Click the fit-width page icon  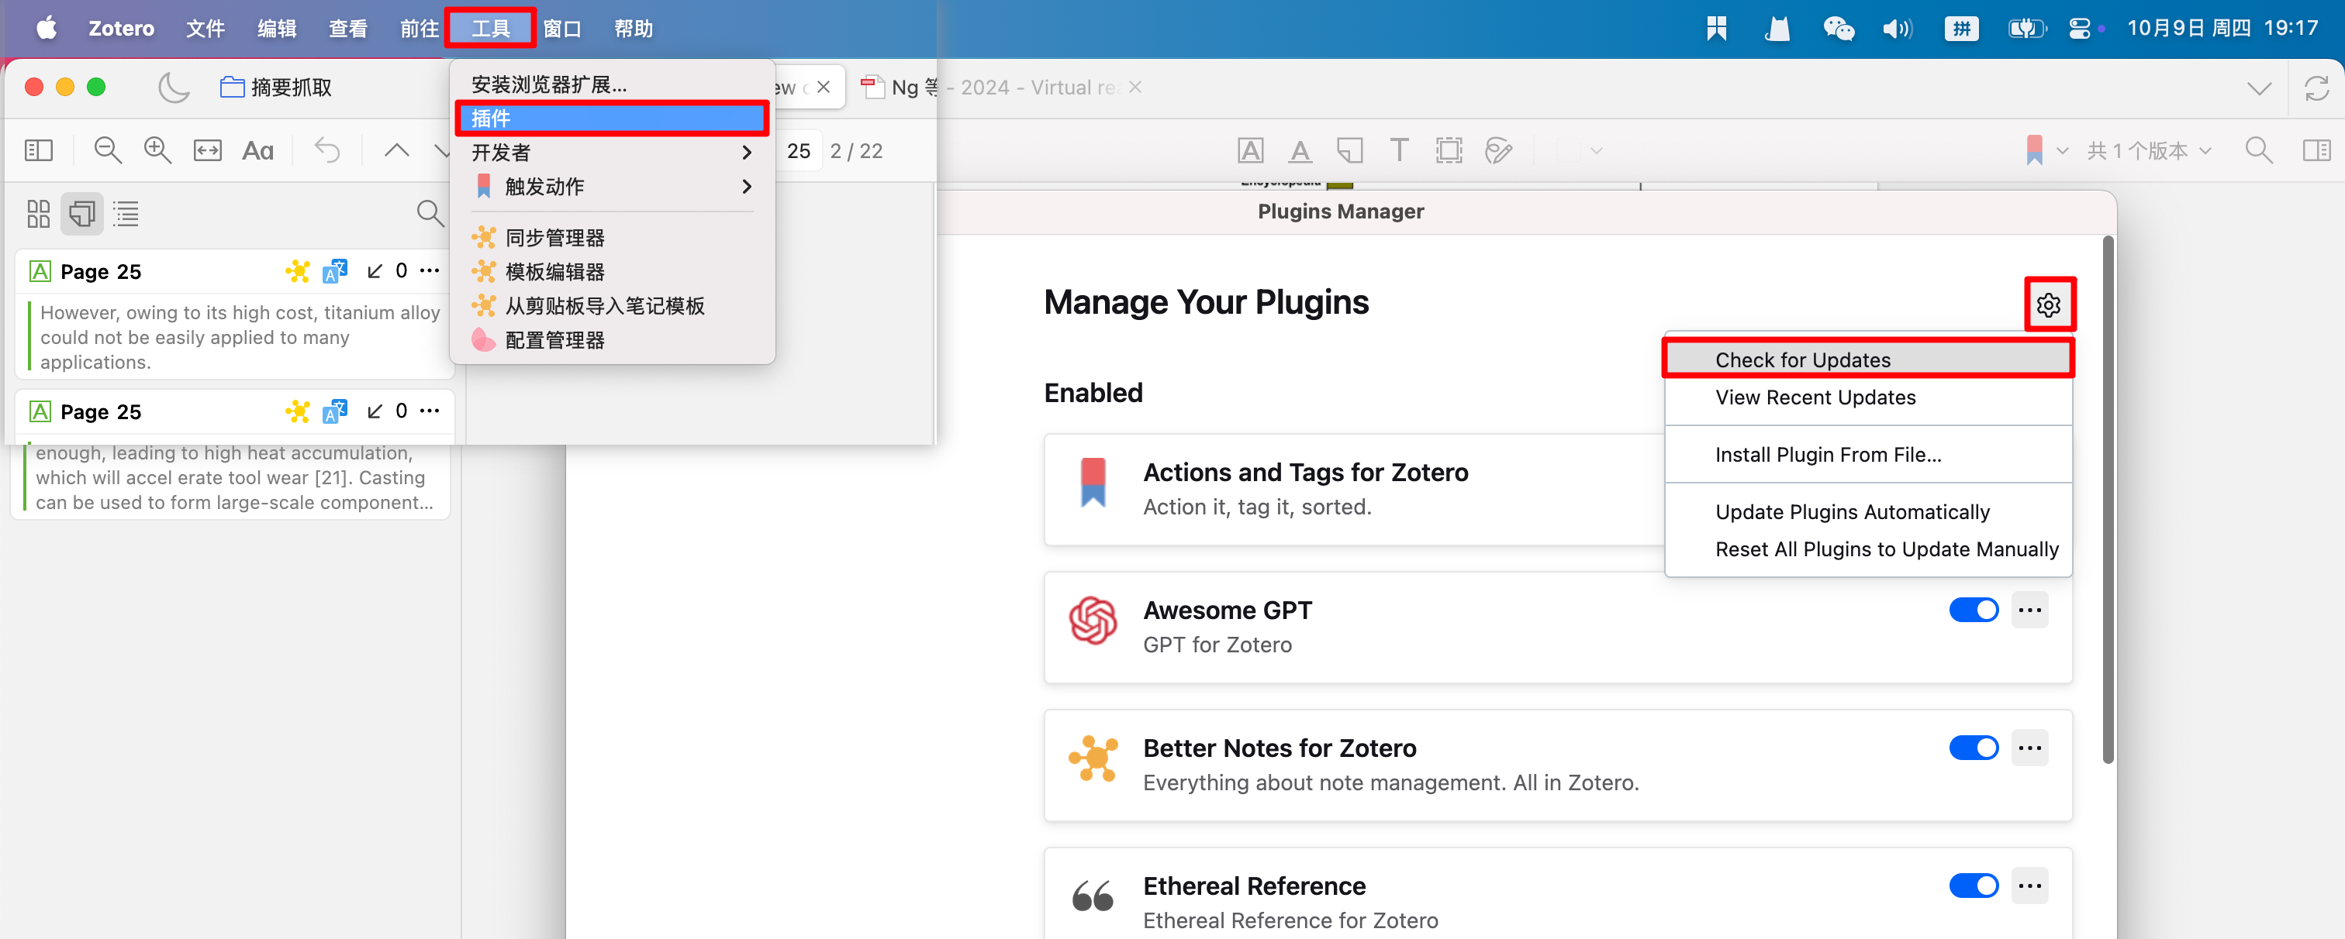(208, 150)
